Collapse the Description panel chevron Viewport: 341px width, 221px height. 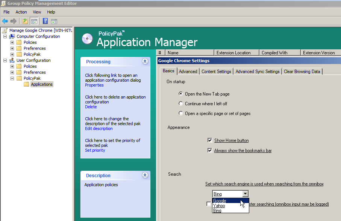(x=145, y=175)
